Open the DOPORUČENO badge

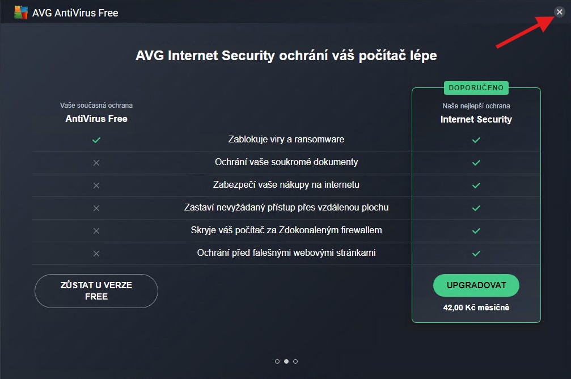[476, 88]
